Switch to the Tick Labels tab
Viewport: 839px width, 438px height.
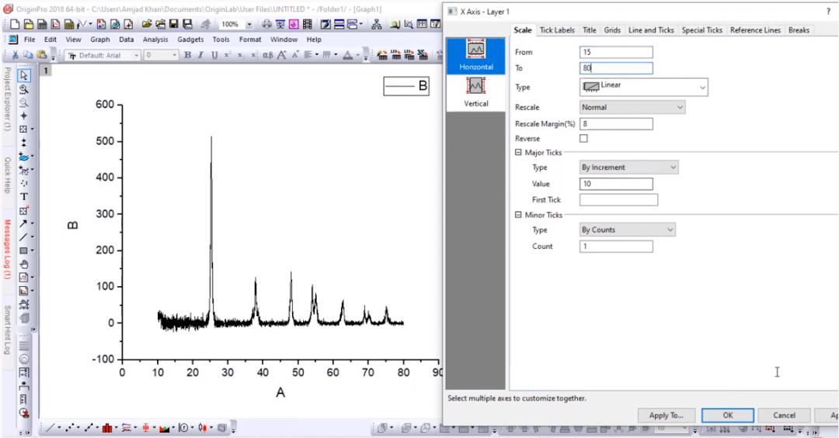click(x=557, y=30)
